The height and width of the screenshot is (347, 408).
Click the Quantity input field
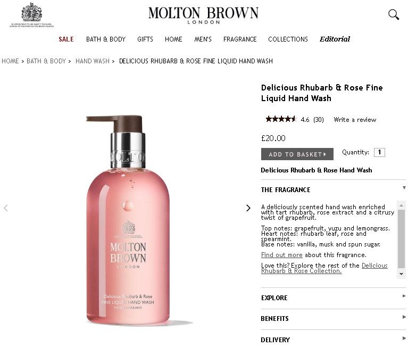click(x=379, y=152)
